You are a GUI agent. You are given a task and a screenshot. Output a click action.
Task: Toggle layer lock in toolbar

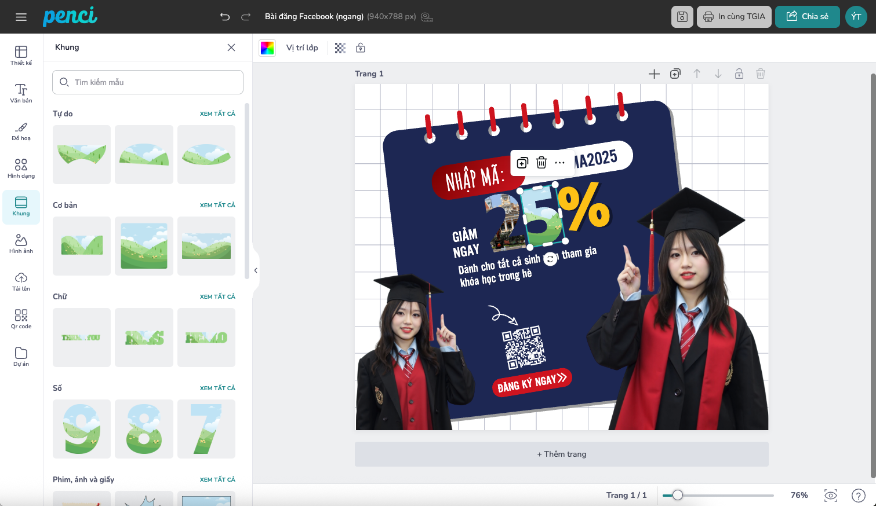tap(361, 48)
